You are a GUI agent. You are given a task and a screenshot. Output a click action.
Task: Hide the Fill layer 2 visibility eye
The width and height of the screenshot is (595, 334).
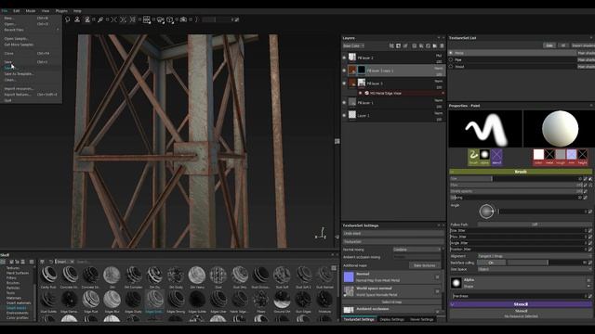tap(344, 58)
